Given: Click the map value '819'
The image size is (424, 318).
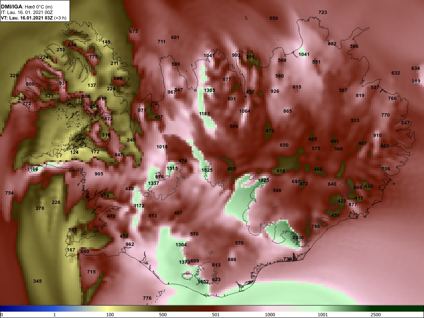Looking at the screenshot, I should click(360, 95).
